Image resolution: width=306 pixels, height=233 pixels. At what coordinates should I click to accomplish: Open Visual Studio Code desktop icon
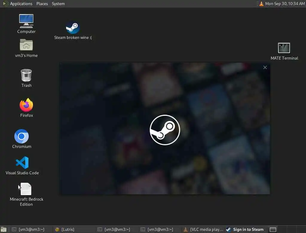tap(22, 165)
